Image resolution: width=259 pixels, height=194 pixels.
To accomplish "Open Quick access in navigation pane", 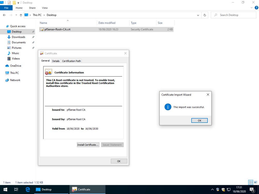I will pos(18,26).
